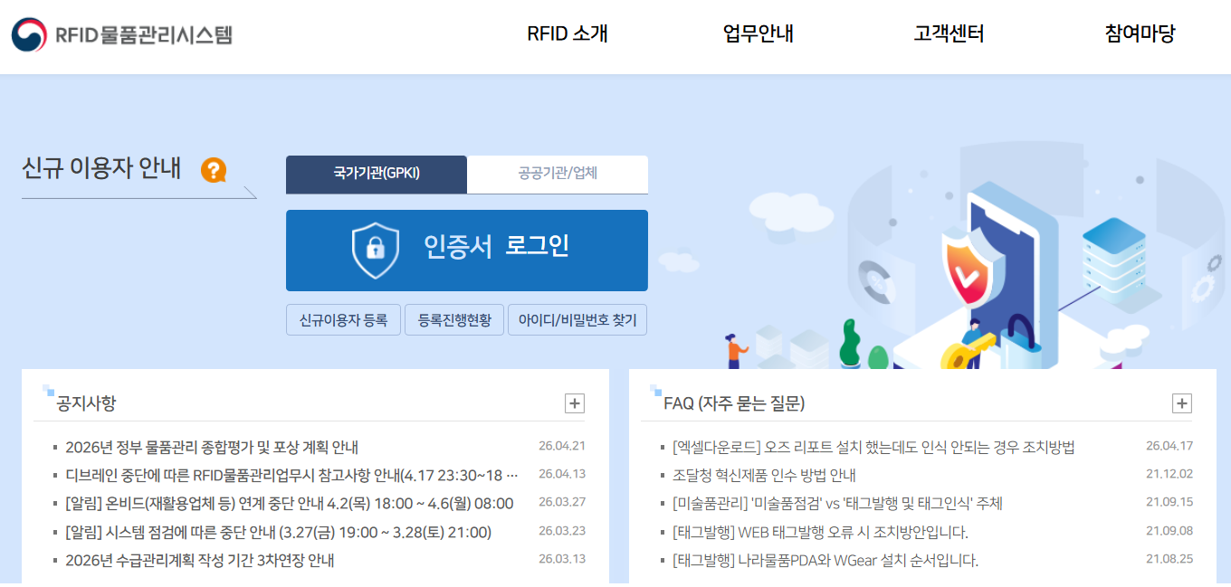
Task: Click the RFID물품관리시스템 logo
Action: pos(122,35)
